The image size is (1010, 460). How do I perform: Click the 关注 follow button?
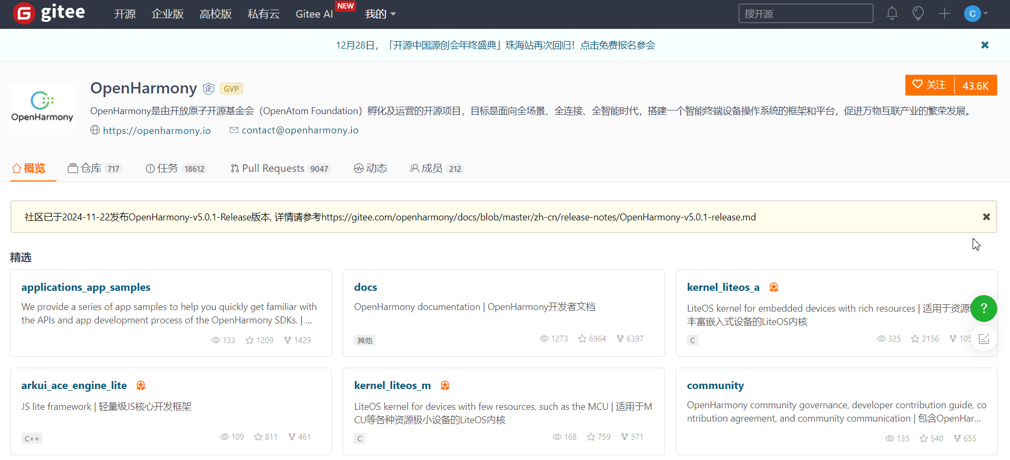pyautogui.click(x=929, y=85)
